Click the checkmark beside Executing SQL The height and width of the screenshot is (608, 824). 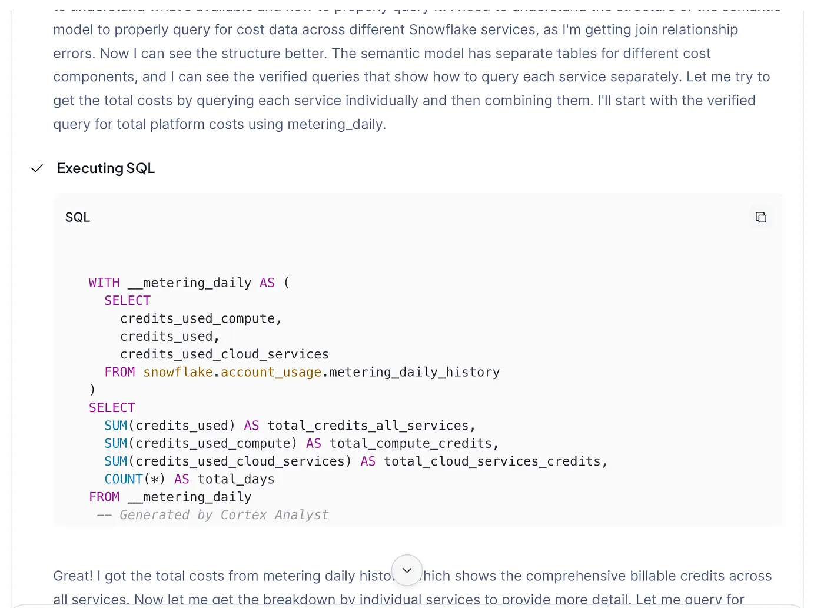(37, 168)
